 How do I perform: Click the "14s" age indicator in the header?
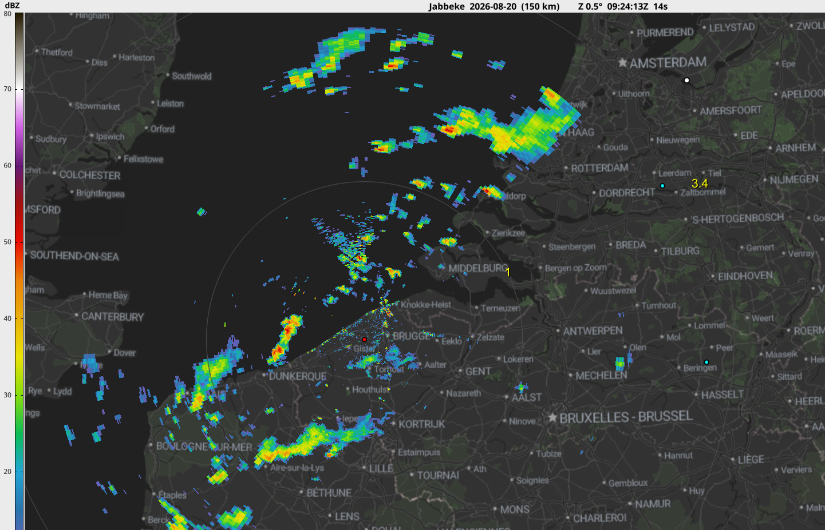click(x=660, y=7)
